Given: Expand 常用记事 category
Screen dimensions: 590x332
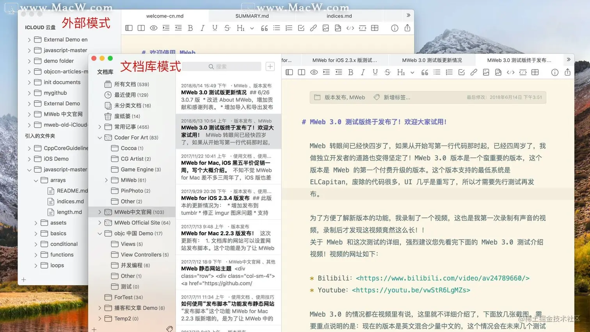Looking at the screenshot, I should tap(100, 127).
